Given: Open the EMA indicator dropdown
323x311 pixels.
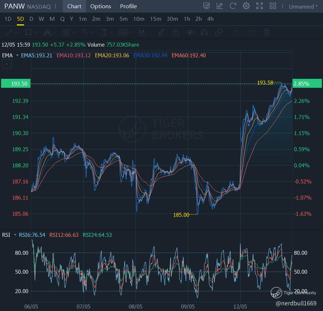Looking at the screenshot, I should tap(17, 56).
